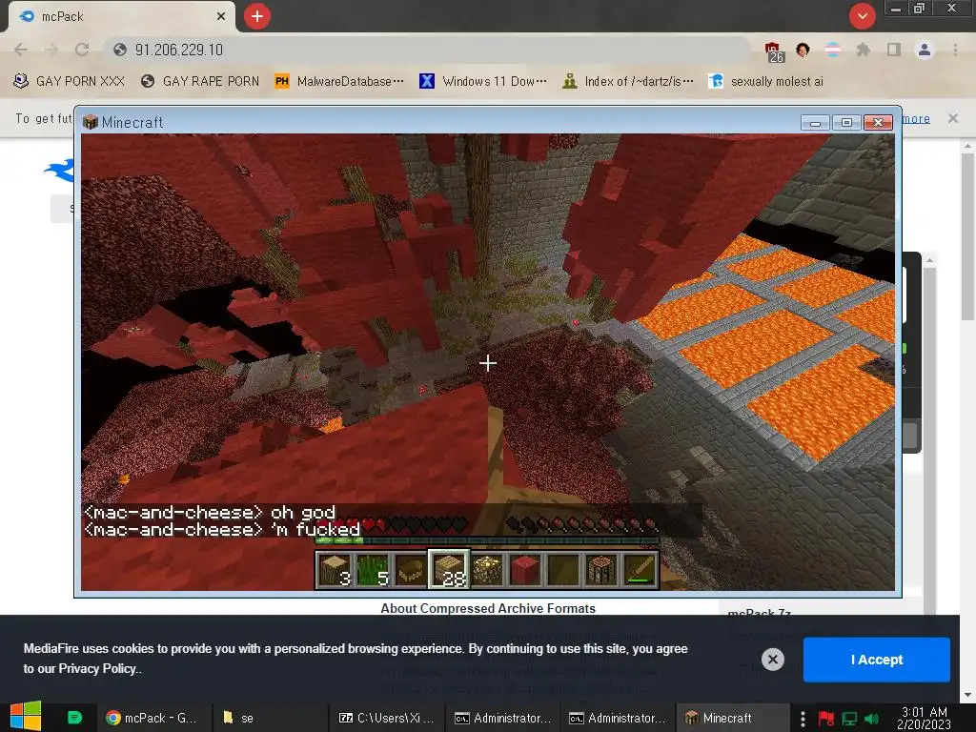Select the crafting table hotbar slot
976x732 pixels.
[602, 570]
